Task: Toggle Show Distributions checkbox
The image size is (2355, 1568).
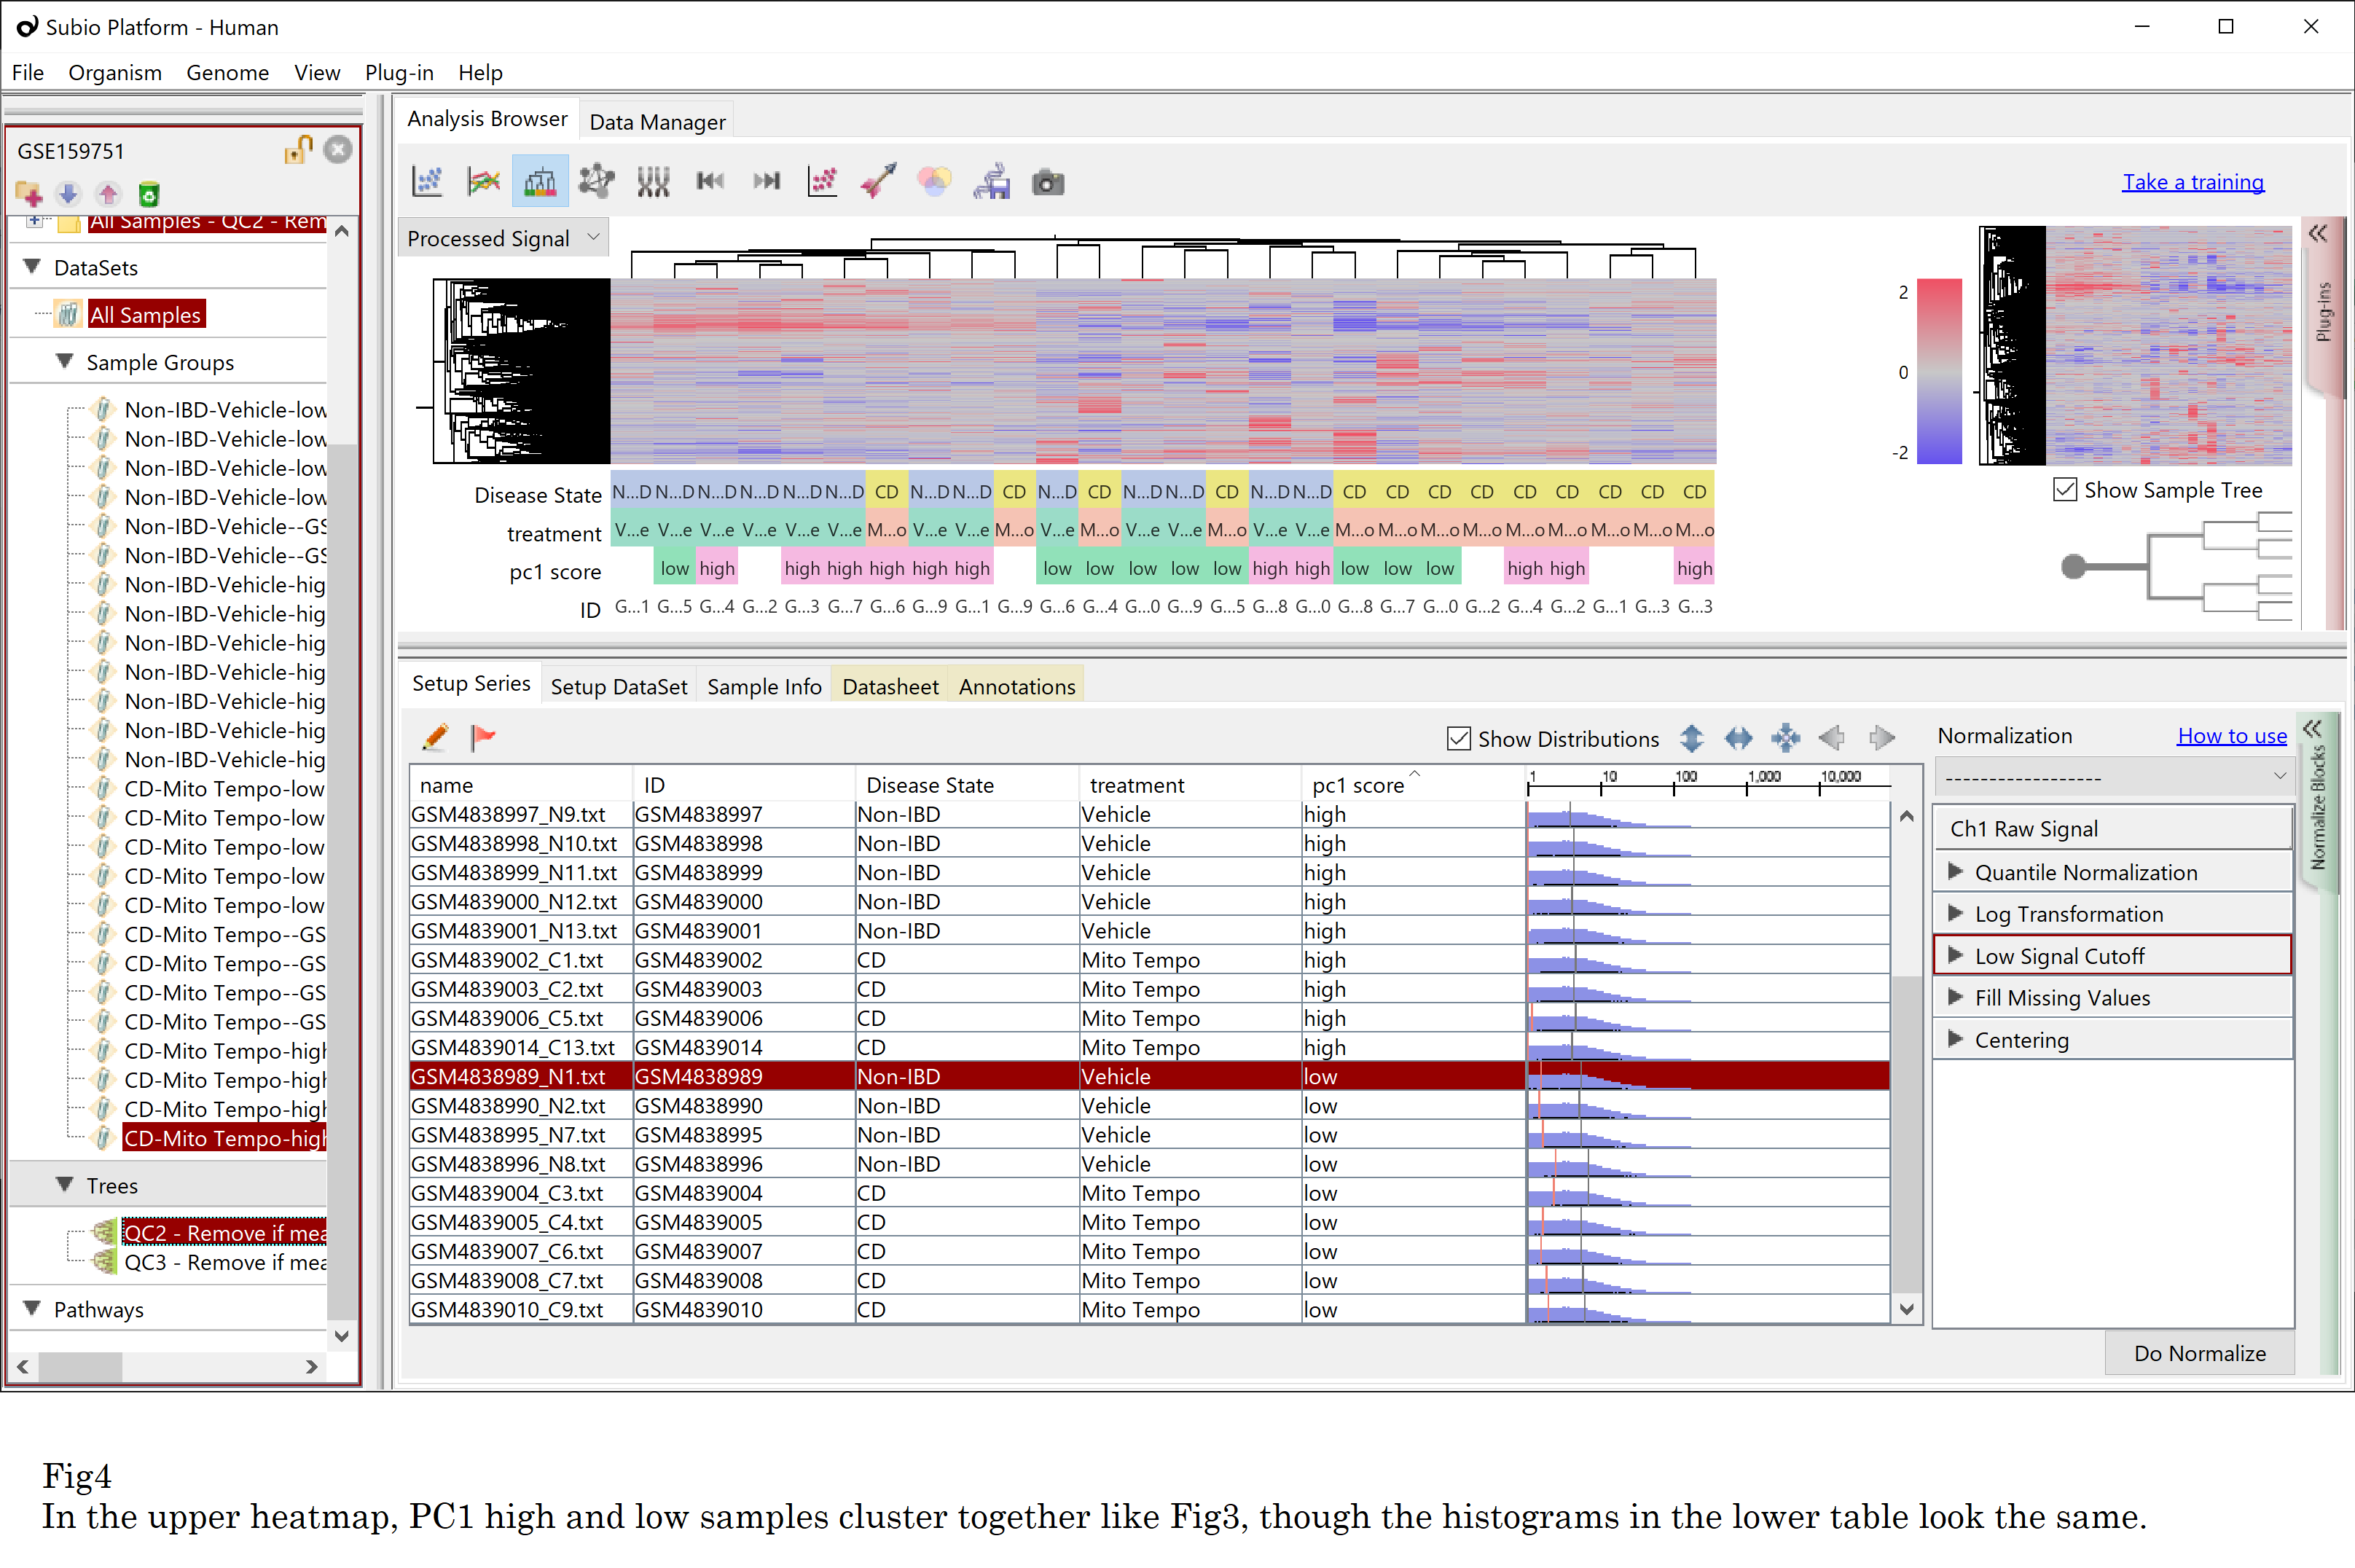Action: coord(1458,739)
